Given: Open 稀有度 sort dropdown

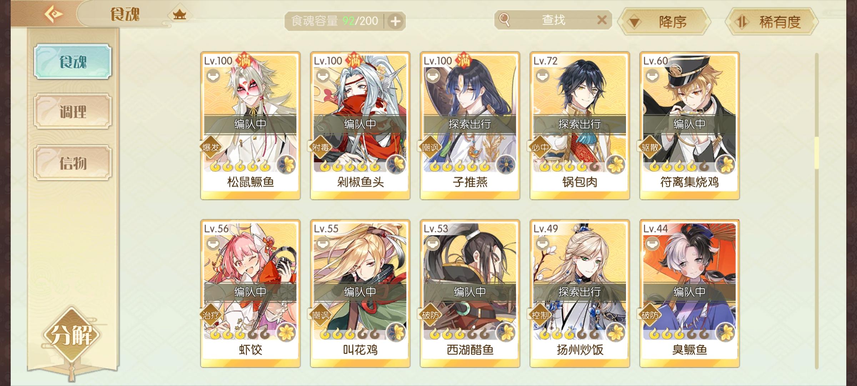Looking at the screenshot, I should [771, 22].
